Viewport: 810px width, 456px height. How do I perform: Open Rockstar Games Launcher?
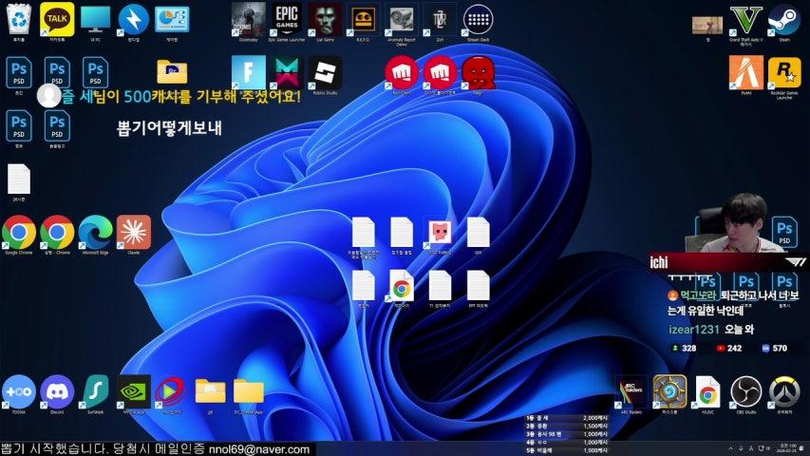click(783, 72)
